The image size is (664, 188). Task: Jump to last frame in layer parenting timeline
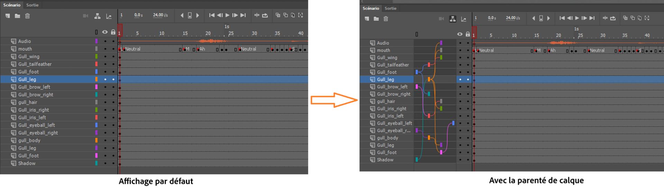[592, 18]
